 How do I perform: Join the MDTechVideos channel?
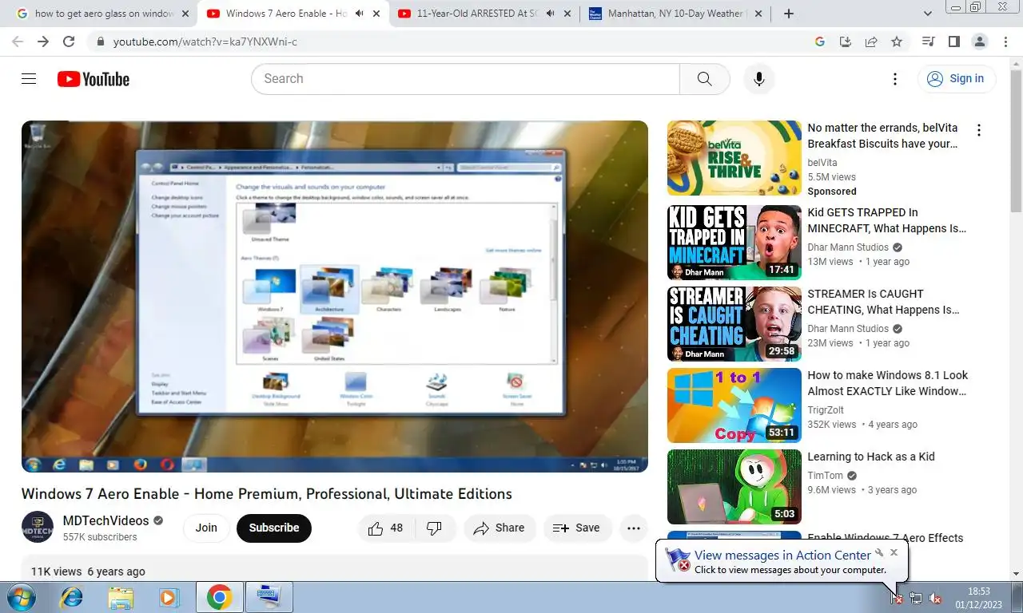(206, 528)
